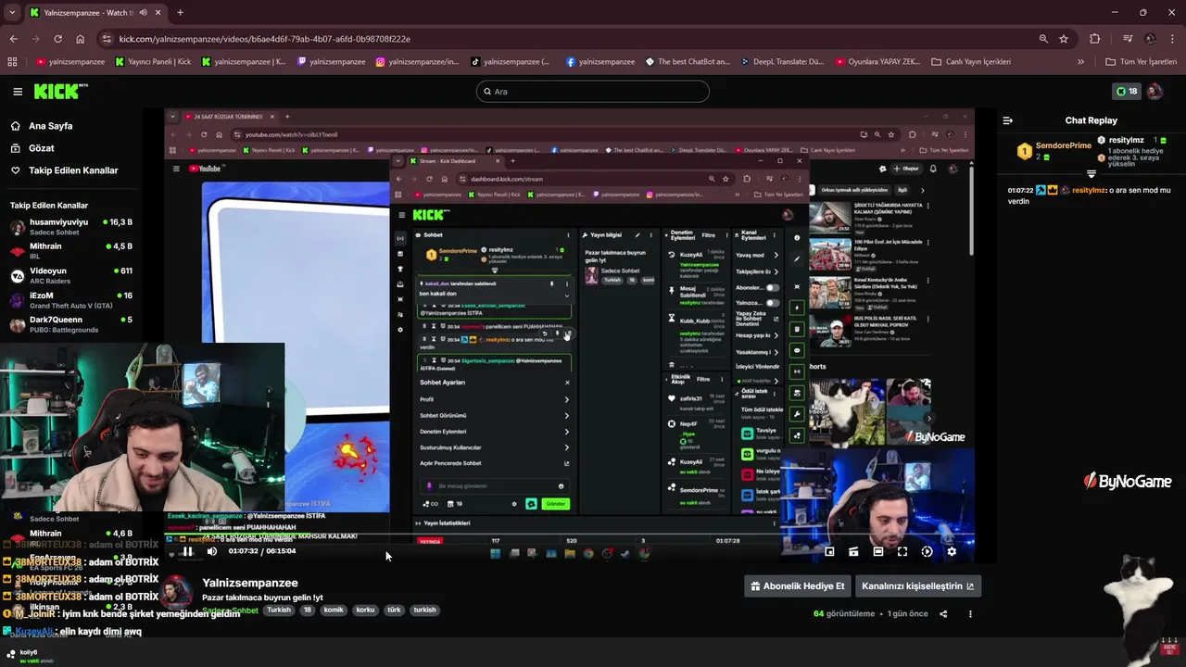This screenshot has height=667, width=1186.
Task: Open the zoom level indicator in the address bar
Action: pyautogui.click(x=1043, y=39)
